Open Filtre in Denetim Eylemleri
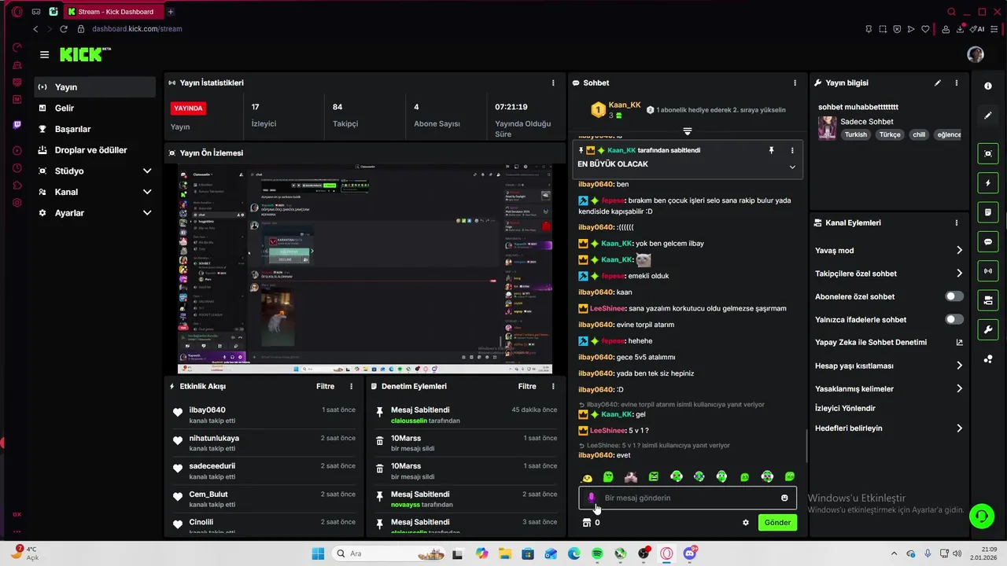1007x566 pixels. 527,386
